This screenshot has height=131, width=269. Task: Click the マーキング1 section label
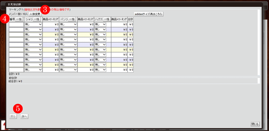[x=16, y=10]
